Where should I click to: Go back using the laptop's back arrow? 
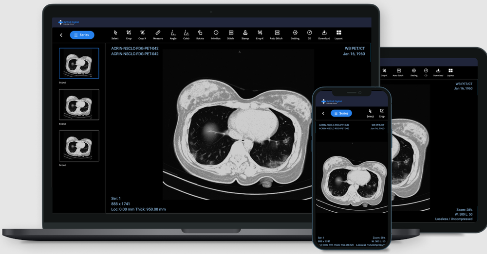[x=61, y=35]
